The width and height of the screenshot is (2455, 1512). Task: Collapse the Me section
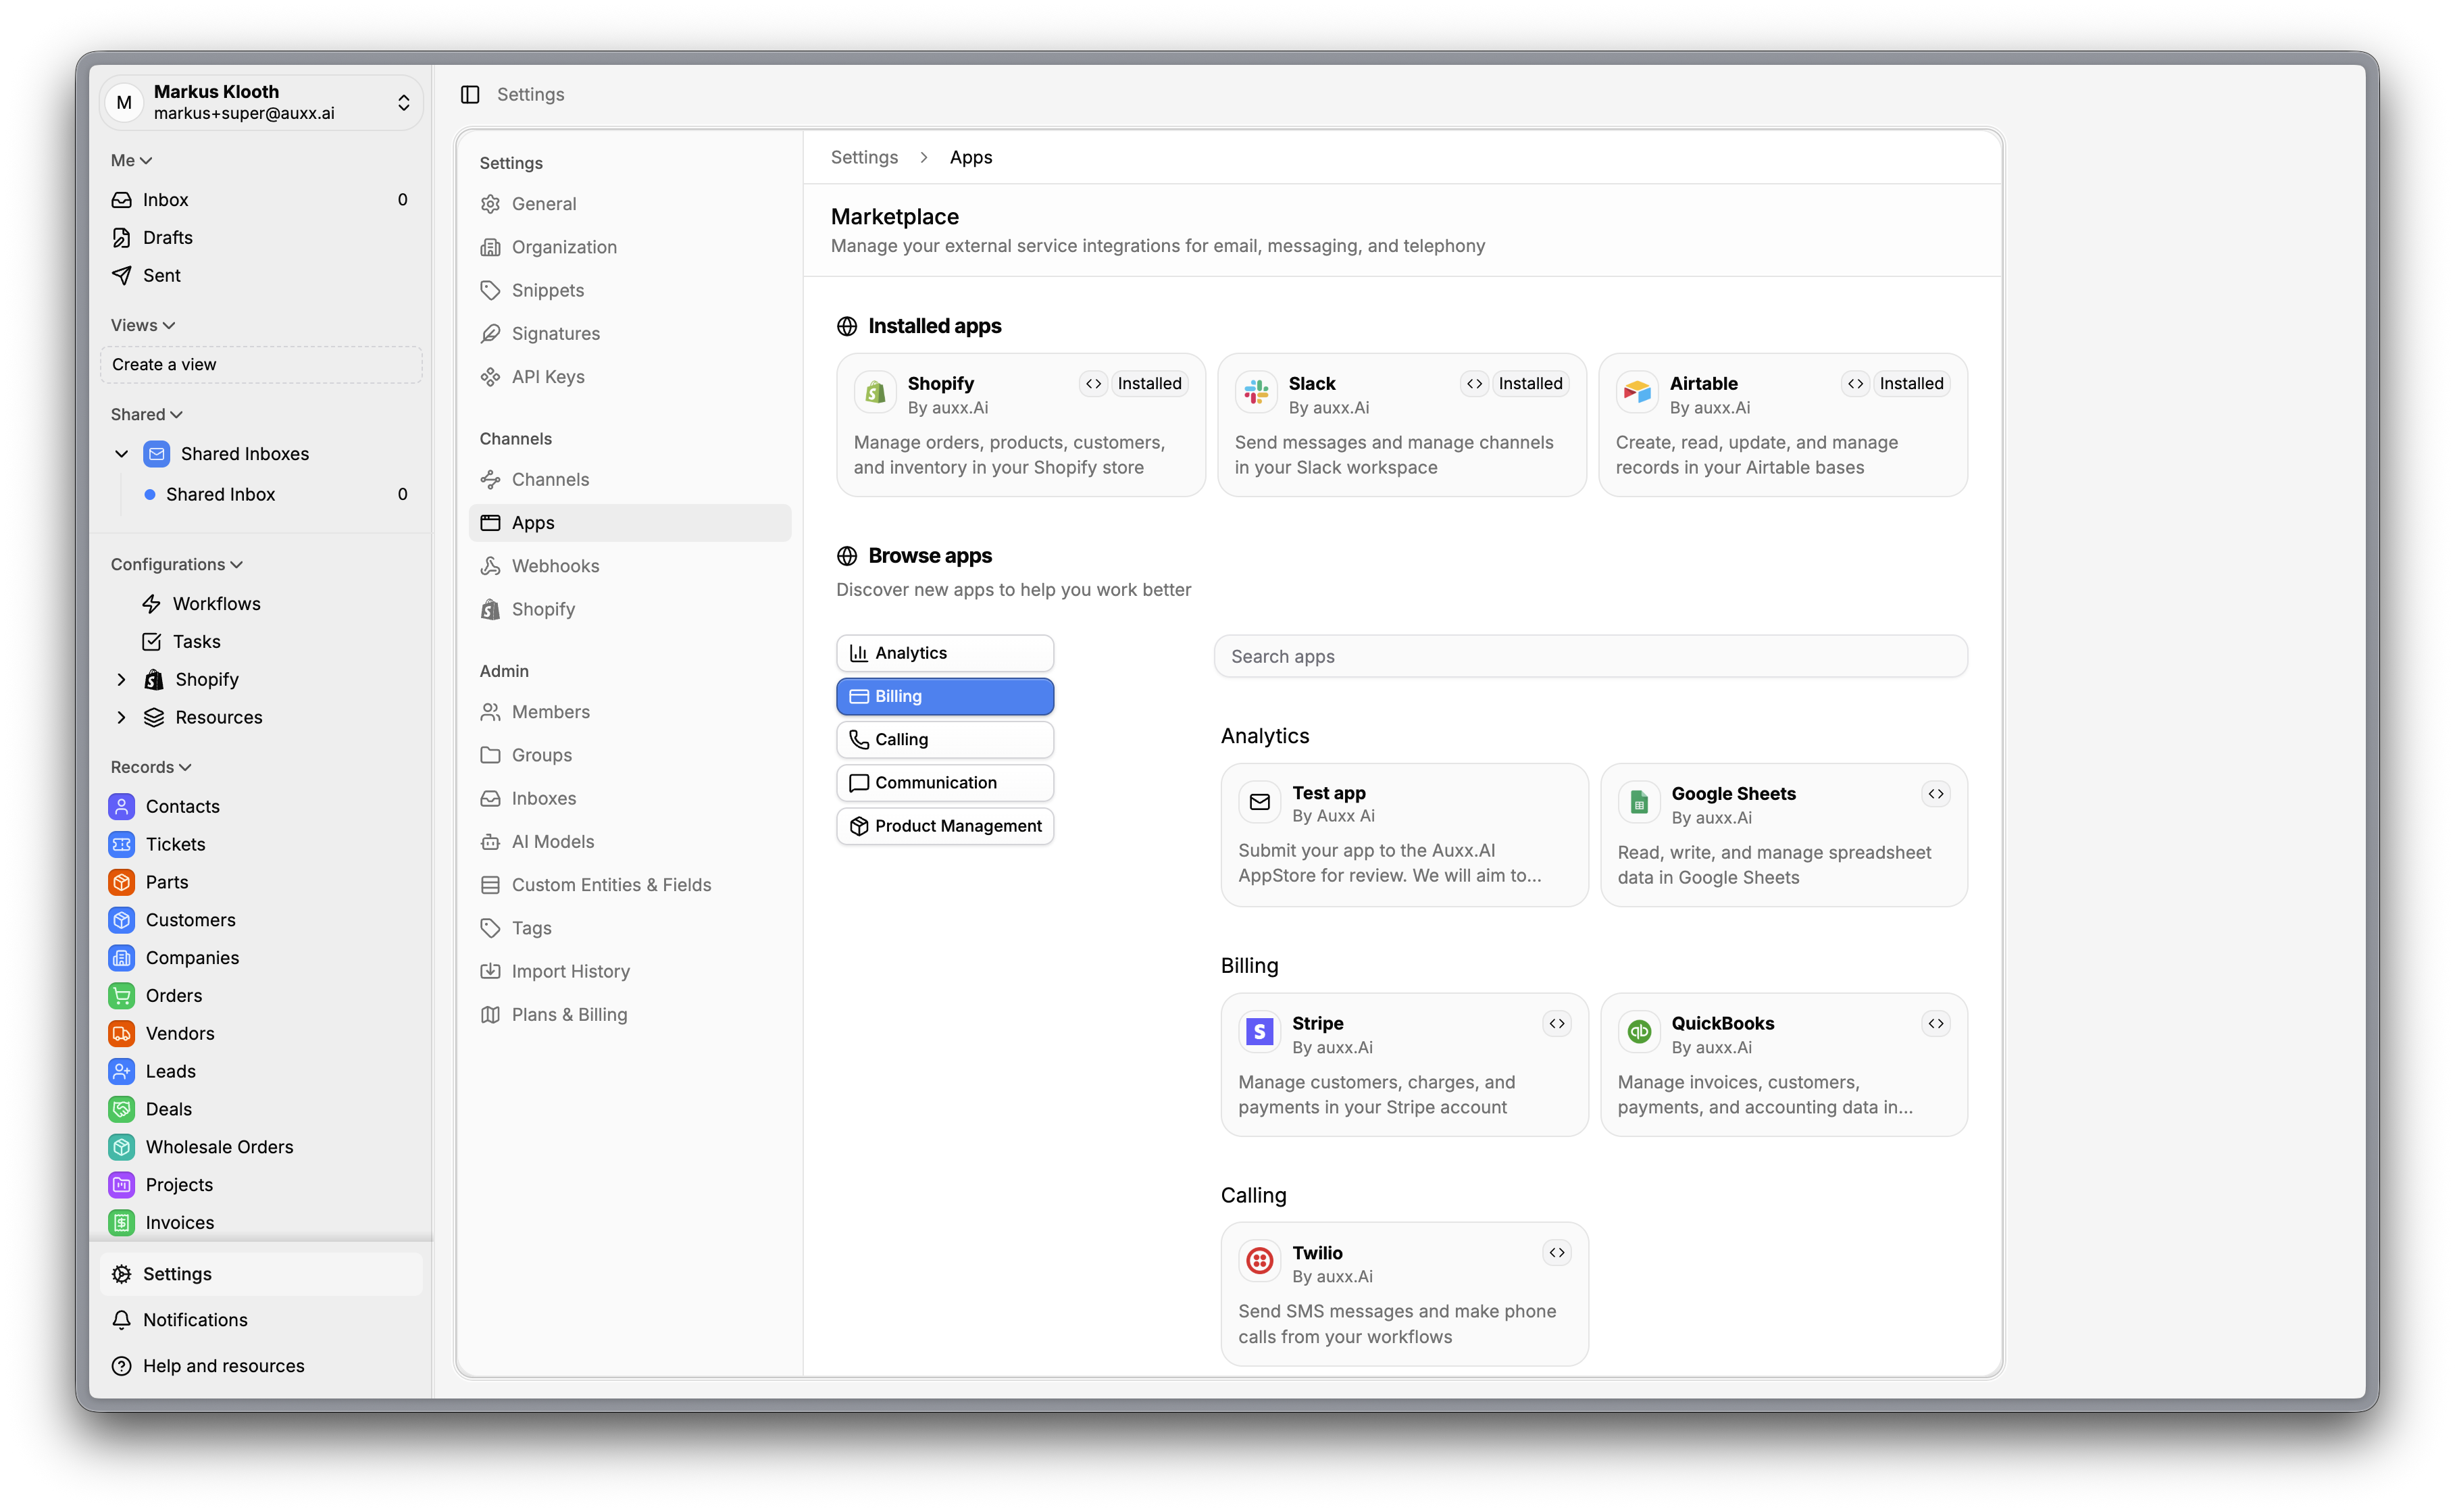click(131, 160)
